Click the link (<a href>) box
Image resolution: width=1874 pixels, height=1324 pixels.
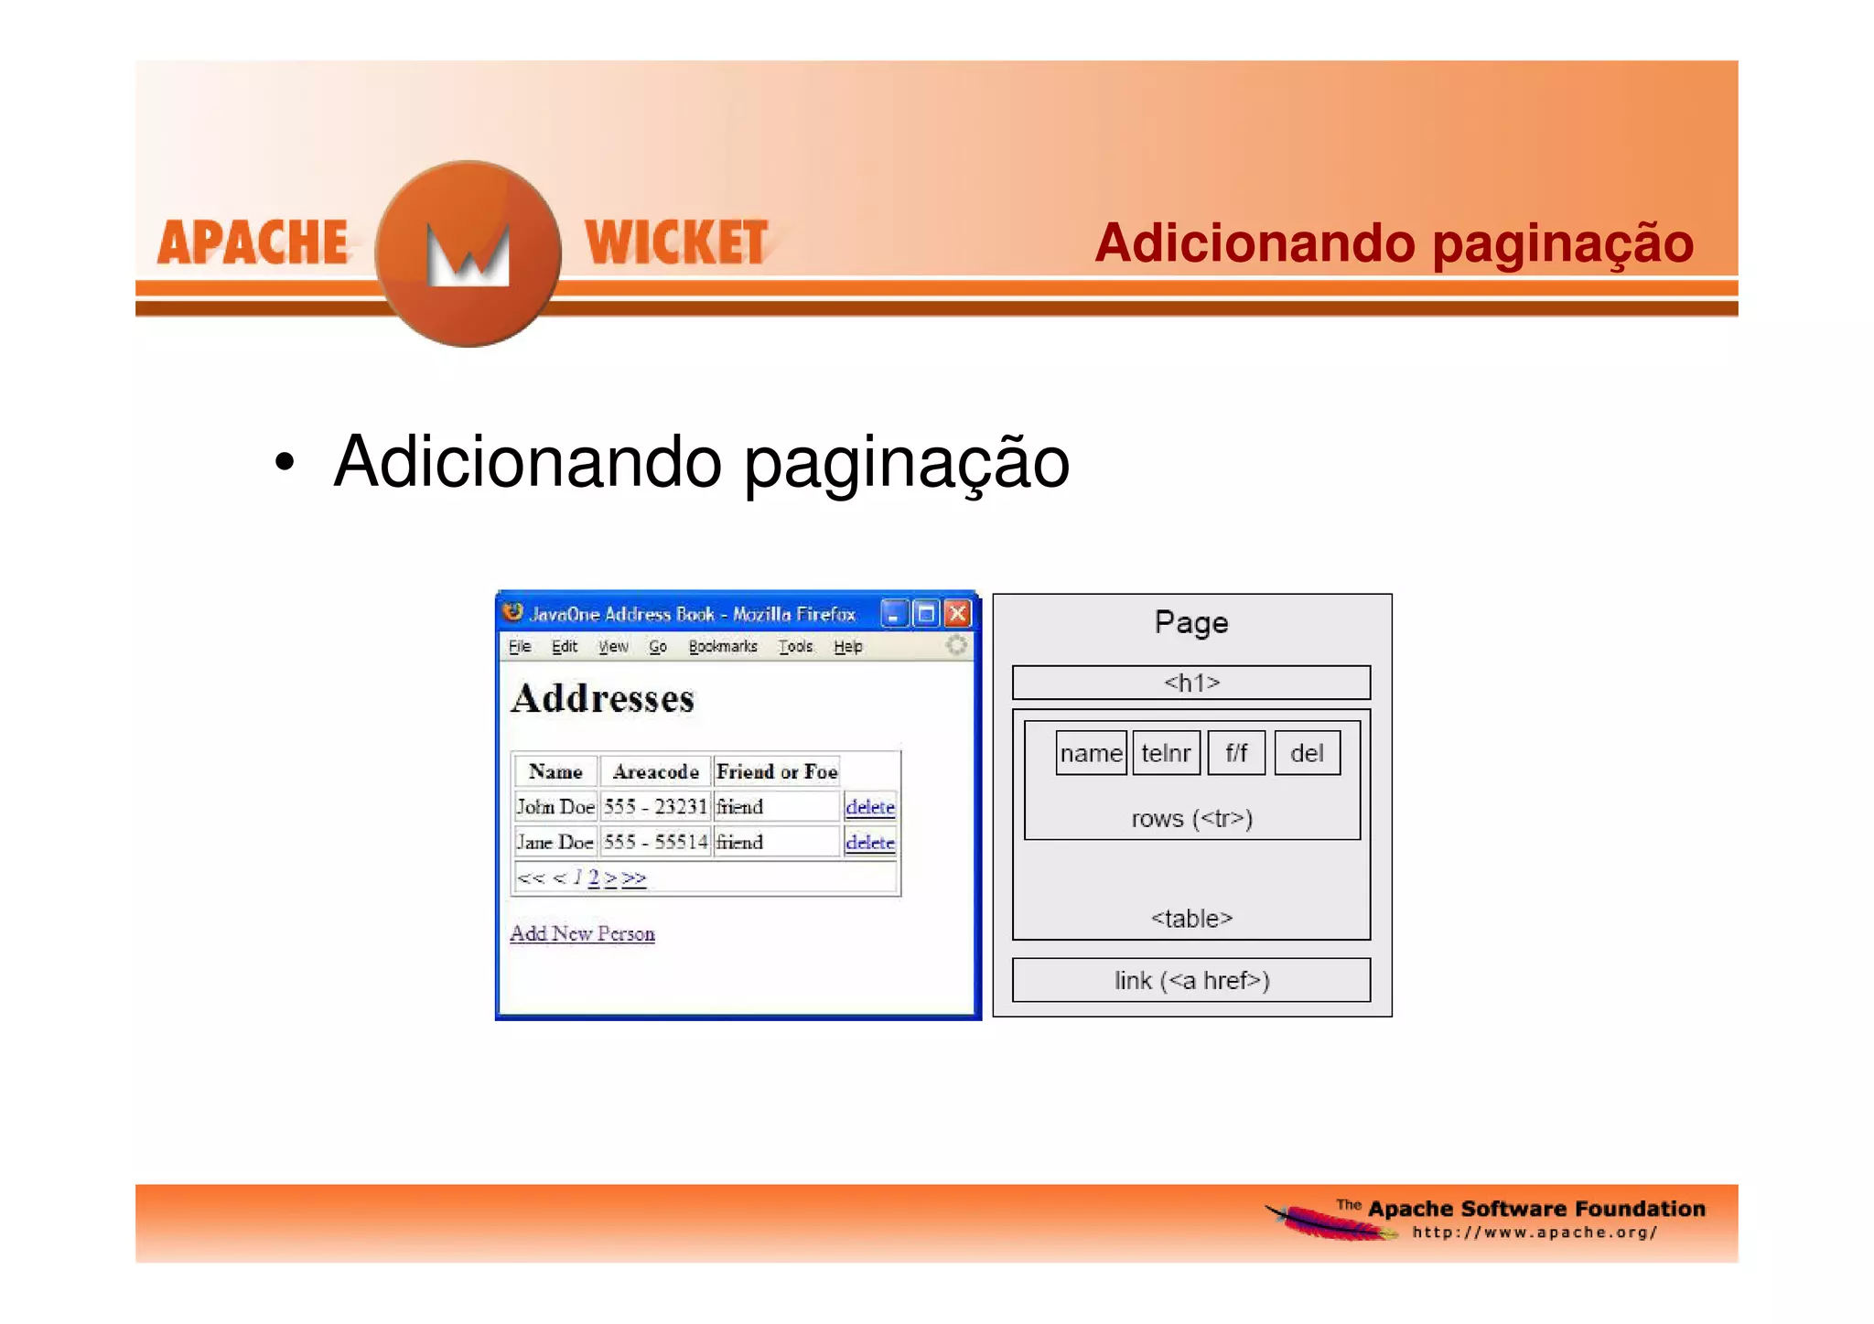pos(1191,980)
